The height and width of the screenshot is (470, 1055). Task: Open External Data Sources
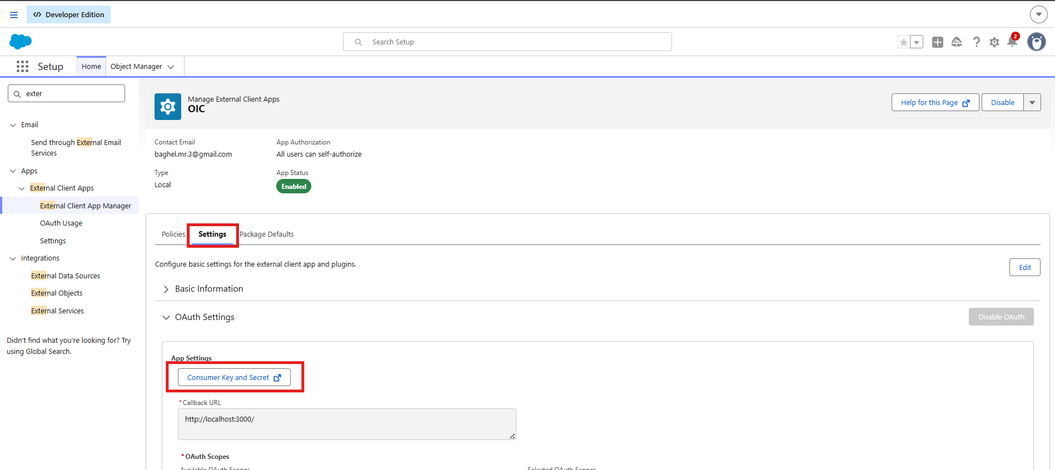point(66,276)
